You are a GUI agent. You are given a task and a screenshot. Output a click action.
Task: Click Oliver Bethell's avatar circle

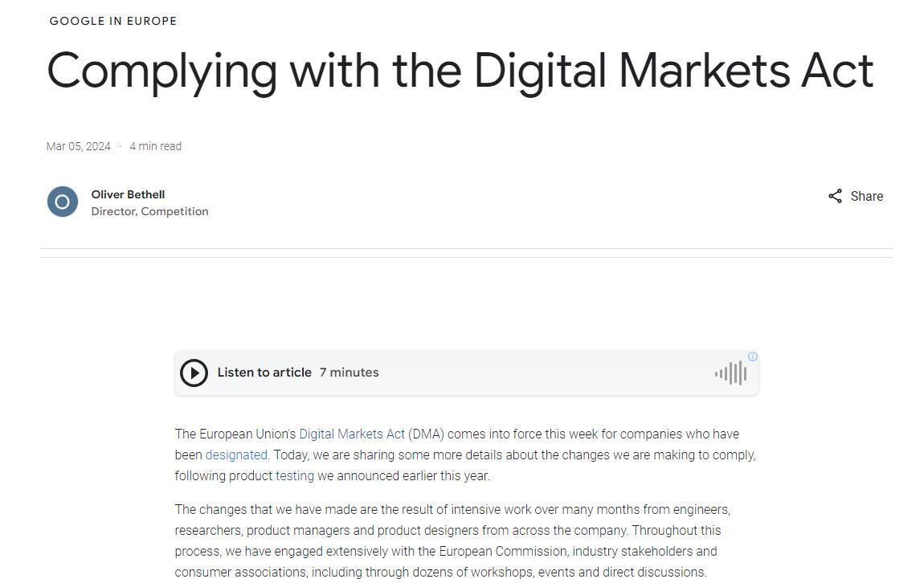[x=63, y=202]
